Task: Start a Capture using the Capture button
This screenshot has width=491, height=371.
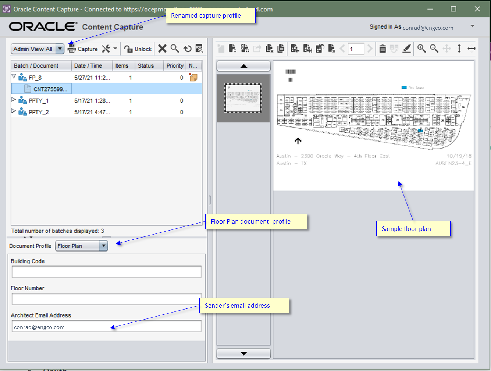Action: pos(84,48)
